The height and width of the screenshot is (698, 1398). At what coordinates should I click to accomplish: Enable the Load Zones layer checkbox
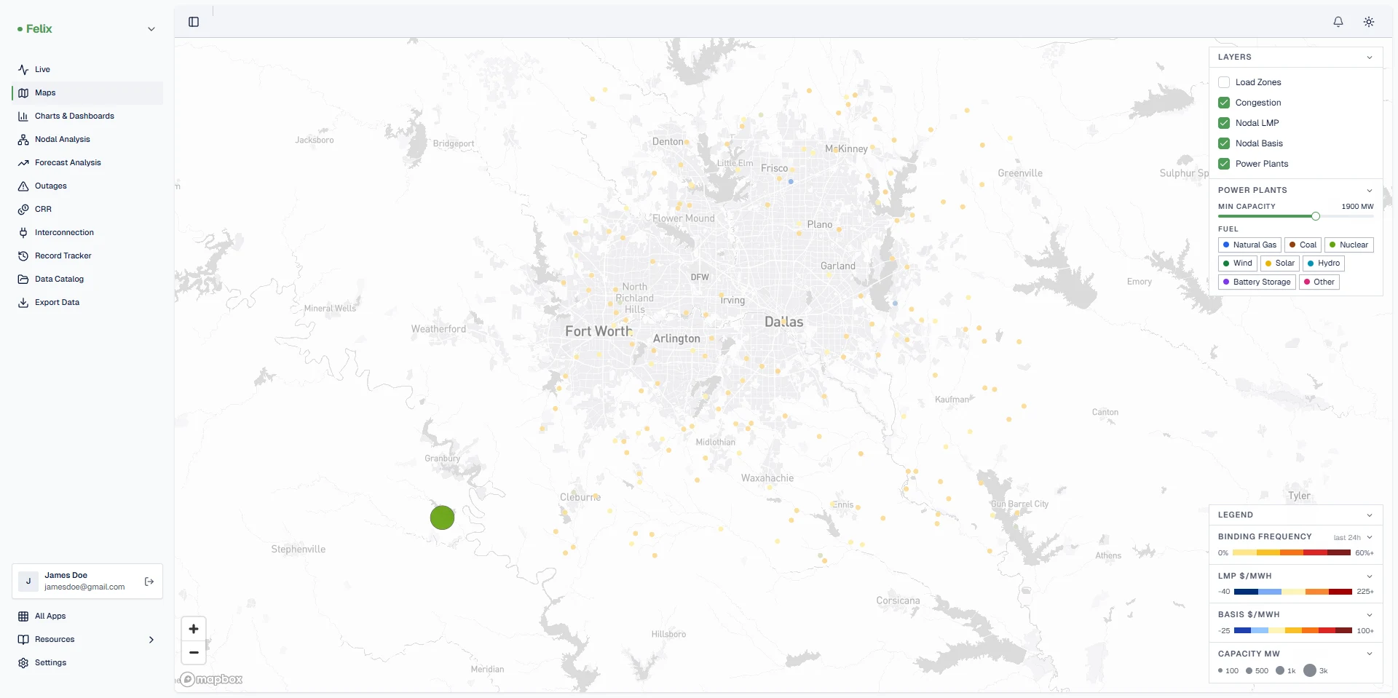click(x=1224, y=82)
